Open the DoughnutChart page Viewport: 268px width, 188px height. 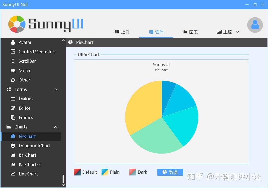31,146
